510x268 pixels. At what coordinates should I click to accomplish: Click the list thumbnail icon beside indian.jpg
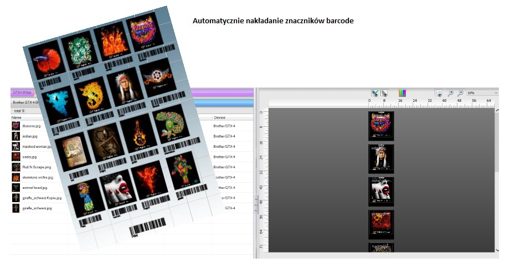(x=16, y=136)
